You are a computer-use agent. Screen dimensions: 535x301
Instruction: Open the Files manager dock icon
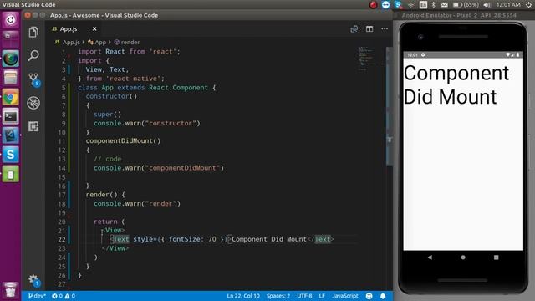click(x=10, y=78)
